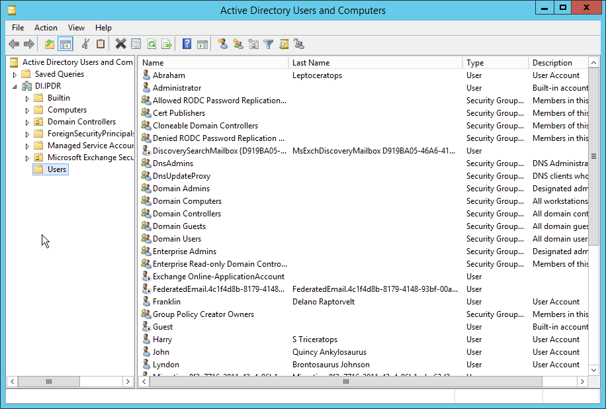This screenshot has height=409, width=606.
Task: Open Help via blue question mark icon
Action: (187, 44)
